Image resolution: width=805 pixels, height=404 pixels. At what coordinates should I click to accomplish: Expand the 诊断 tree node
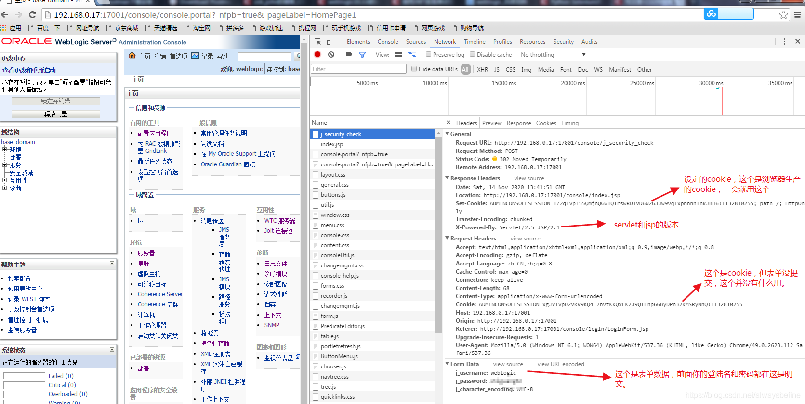(4, 188)
